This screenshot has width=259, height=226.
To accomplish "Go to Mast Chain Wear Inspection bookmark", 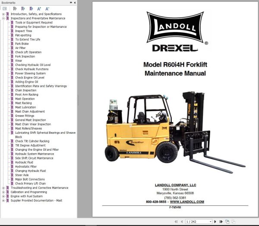I will (x=33, y=124).
